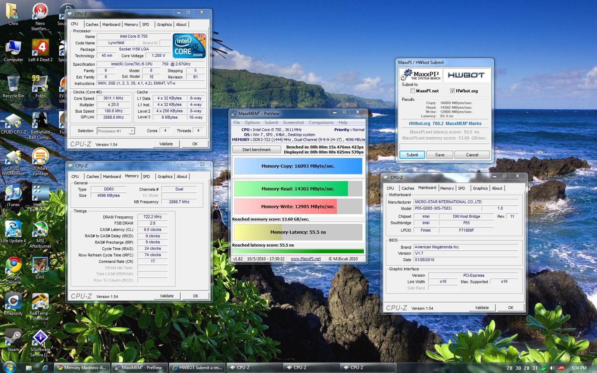Open the About tab in top CPU-Z window
Screen dimensions: 597x373
tap(181, 25)
